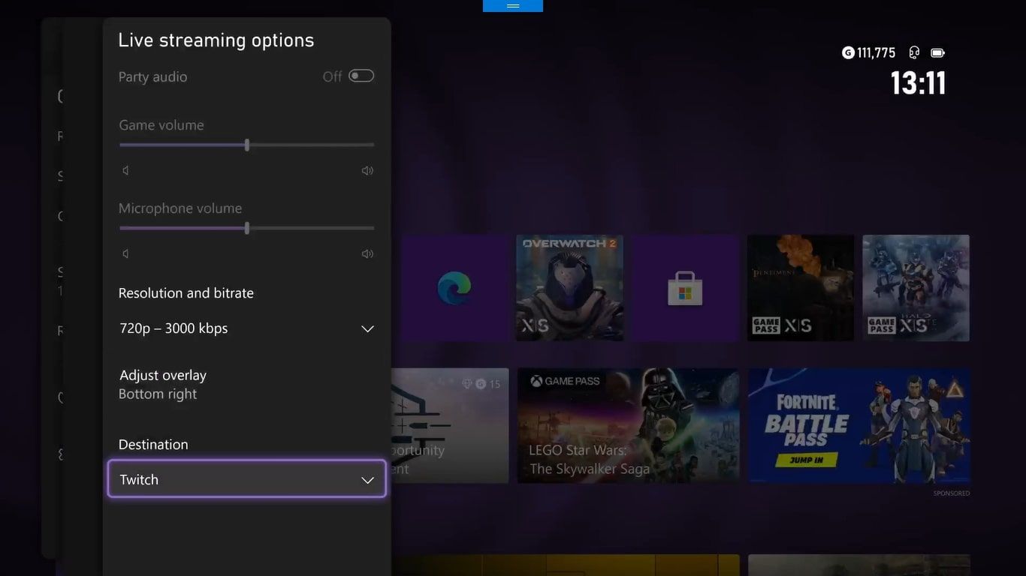Open the Resolution and bitrate dropdown

[246, 328]
